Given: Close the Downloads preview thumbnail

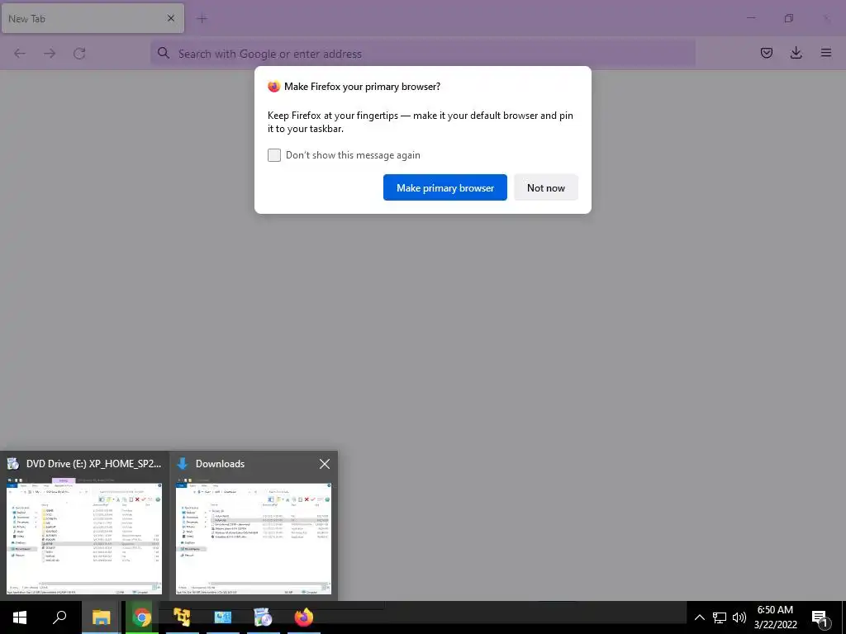Looking at the screenshot, I should point(324,464).
